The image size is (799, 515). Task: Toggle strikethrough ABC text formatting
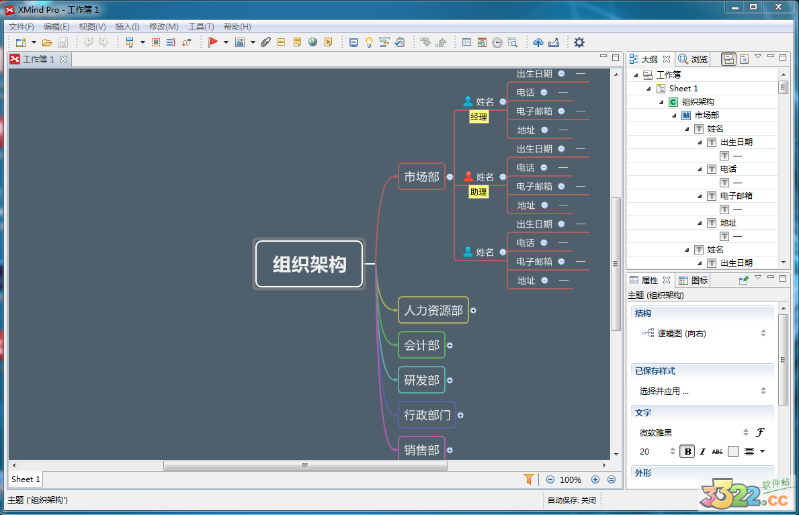point(718,451)
